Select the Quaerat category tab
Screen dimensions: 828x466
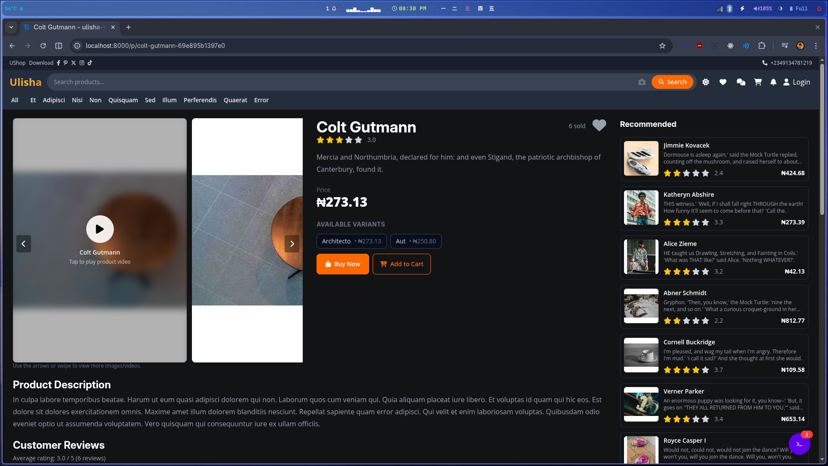[235, 100]
